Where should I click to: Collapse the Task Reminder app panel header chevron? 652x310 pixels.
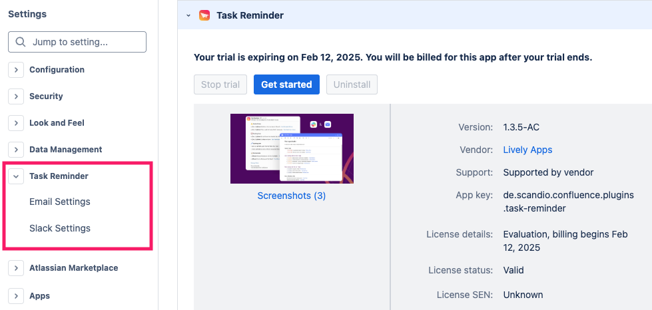[188, 15]
